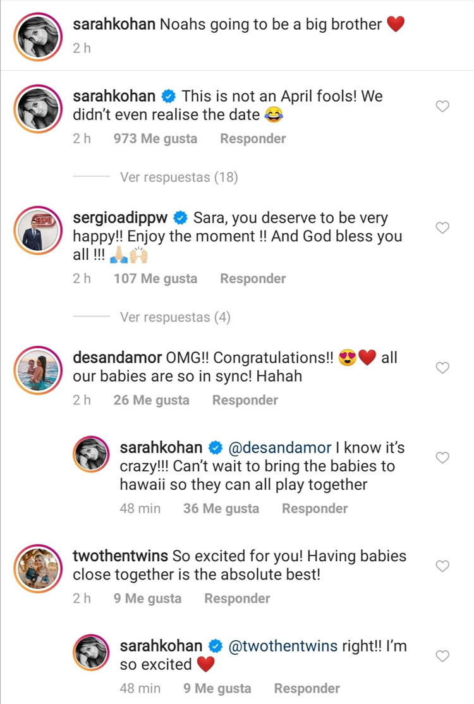Reply to sergioadippw's comment via Responder
474x704 pixels.
pyautogui.click(x=253, y=279)
